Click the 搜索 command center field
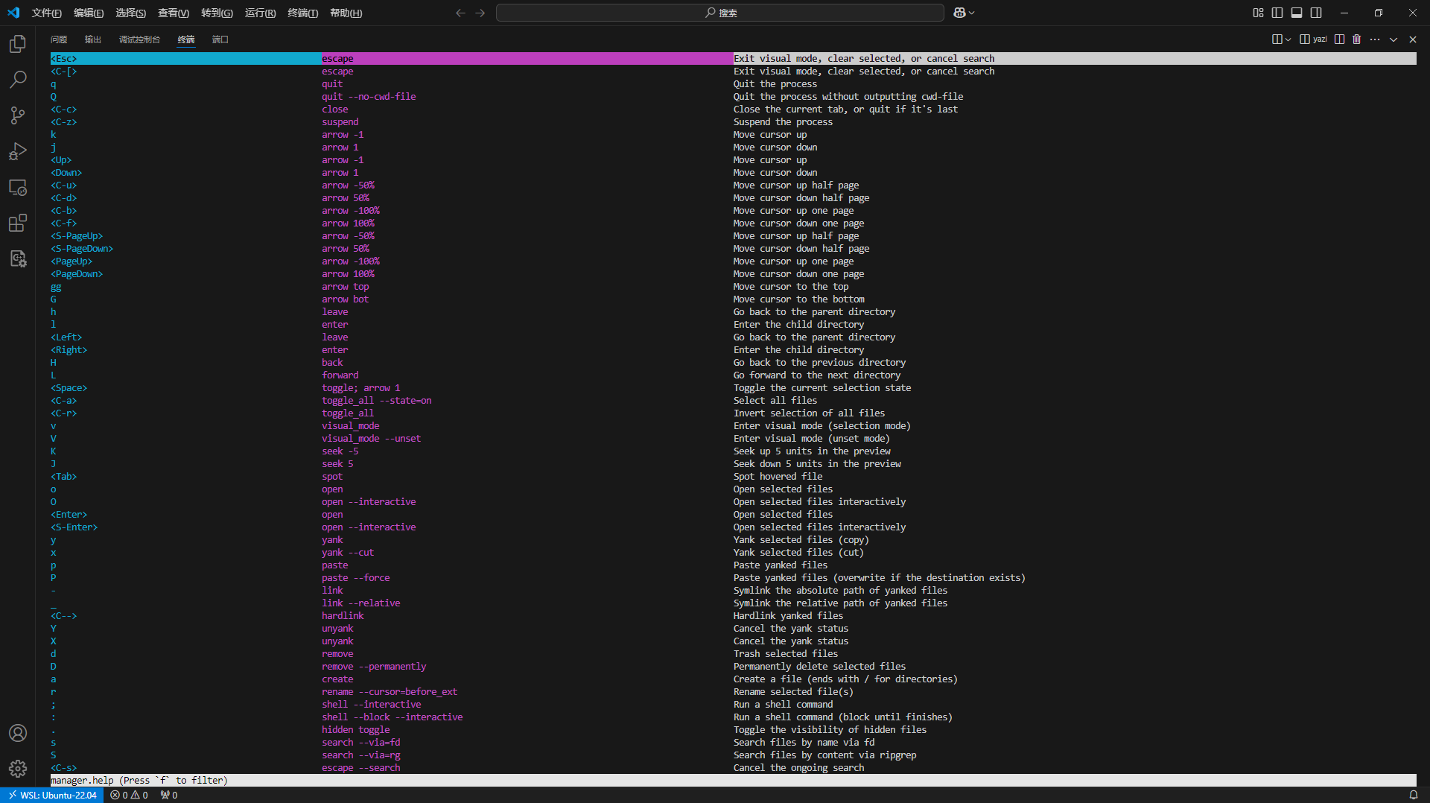 [720, 13]
